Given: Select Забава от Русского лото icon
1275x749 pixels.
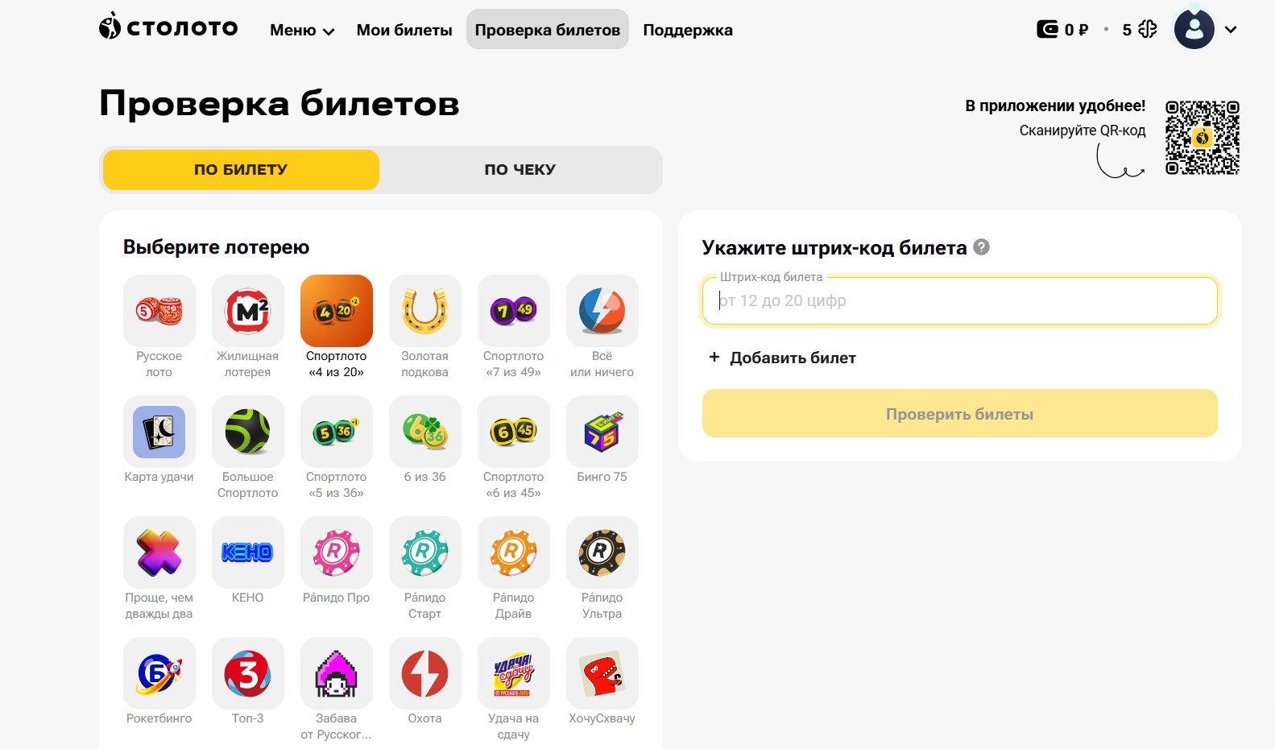Looking at the screenshot, I should click(x=336, y=673).
